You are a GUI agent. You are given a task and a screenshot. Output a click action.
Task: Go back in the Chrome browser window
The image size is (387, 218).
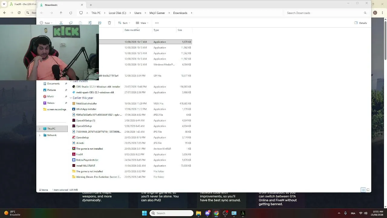(5, 13)
